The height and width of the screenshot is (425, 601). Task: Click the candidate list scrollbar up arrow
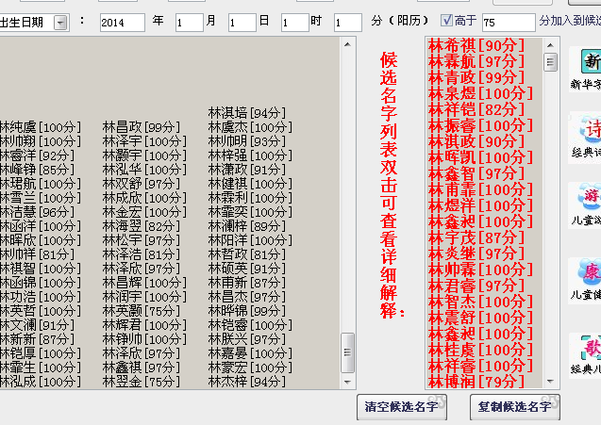click(x=550, y=45)
